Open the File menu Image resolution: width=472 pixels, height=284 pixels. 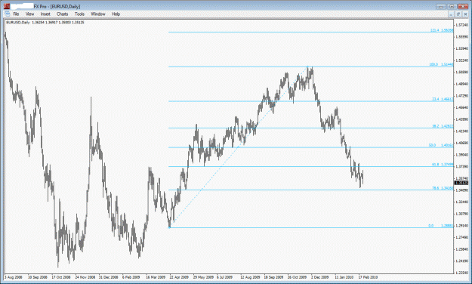click(16, 14)
